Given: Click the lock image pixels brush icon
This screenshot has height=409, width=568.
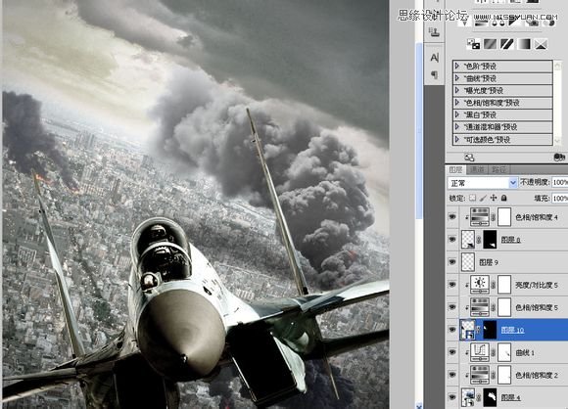Looking at the screenshot, I should (483, 198).
